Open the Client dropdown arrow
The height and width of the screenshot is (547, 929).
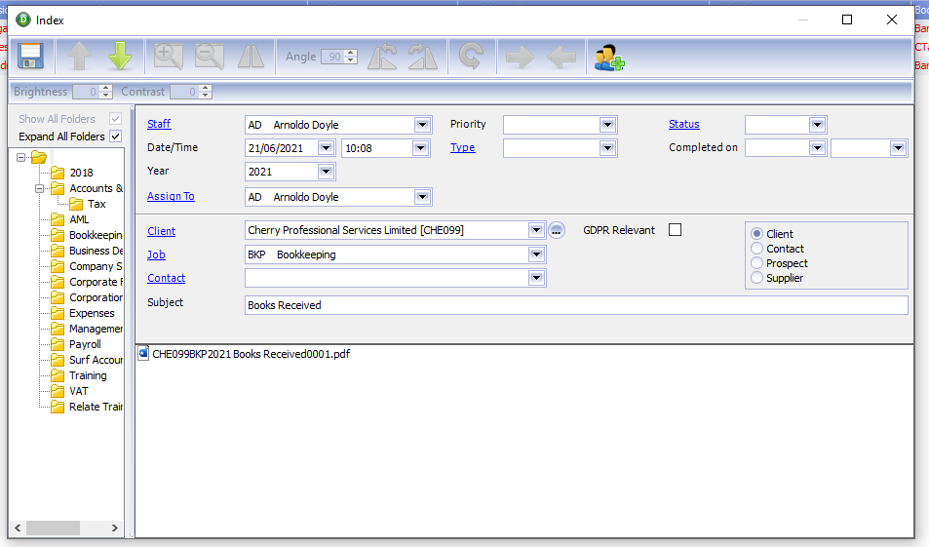(536, 230)
